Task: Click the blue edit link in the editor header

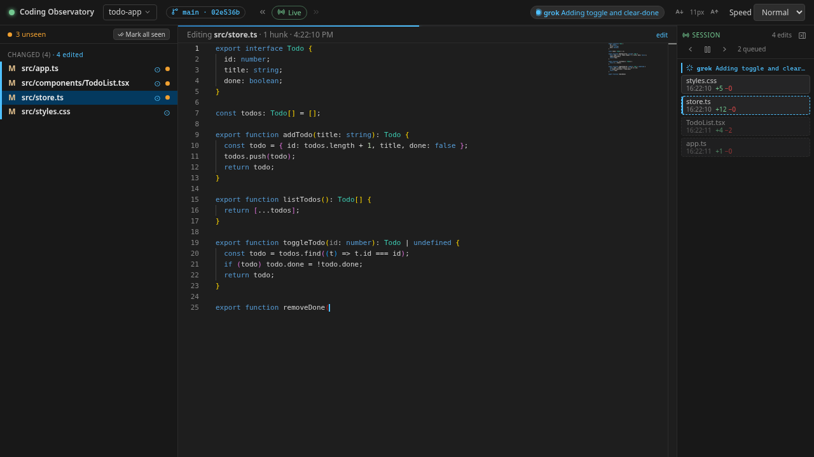Action: click(x=662, y=35)
